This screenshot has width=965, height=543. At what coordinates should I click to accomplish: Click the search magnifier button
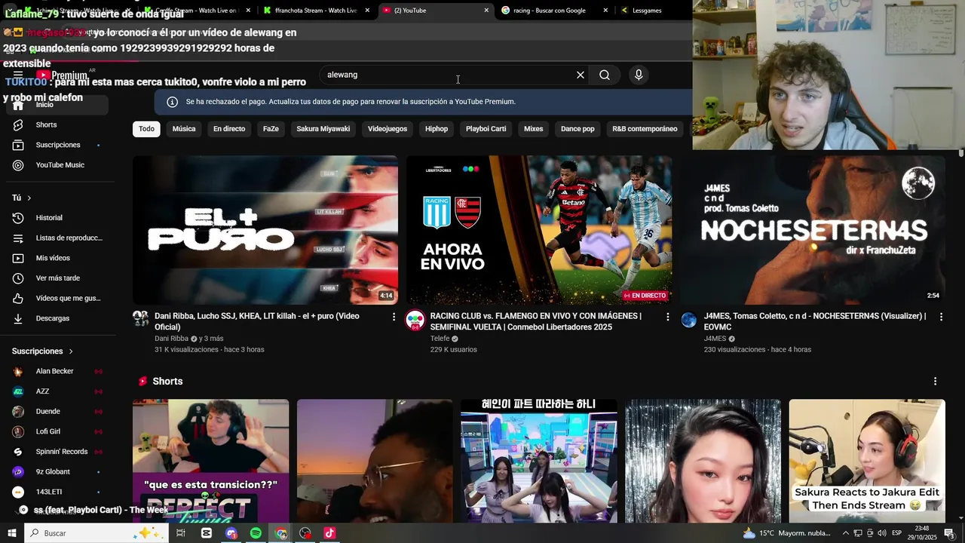pyautogui.click(x=605, y=75)
